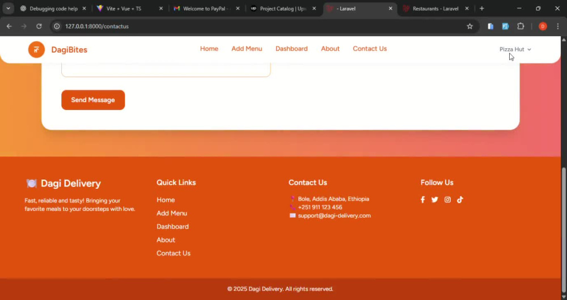Viewport: 567px width, 300px height.
Task: Click the Send Message button
Action: tap(93, 100)
